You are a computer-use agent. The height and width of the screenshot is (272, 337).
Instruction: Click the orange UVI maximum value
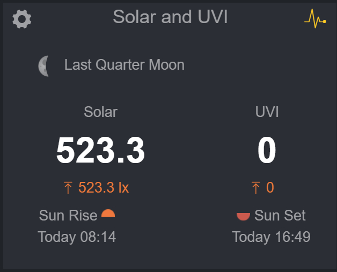[270, 188]
